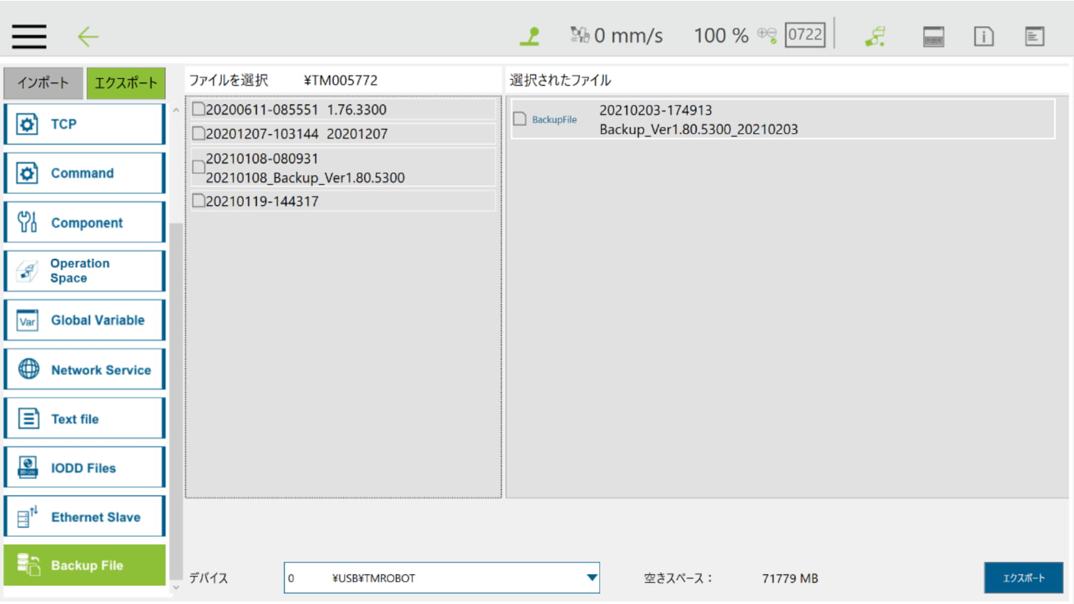The width and height of the screenshot is (1074, 604).
Task: Click the ¥TM005772 path text
Action: [x=341, y=81]
